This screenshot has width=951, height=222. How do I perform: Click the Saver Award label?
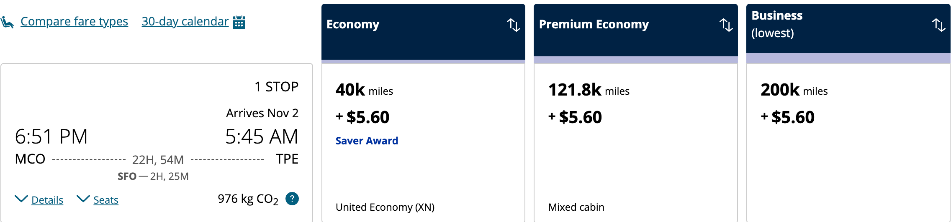click(x=367, y=141)
